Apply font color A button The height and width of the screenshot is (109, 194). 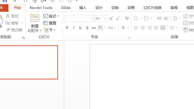(123, 28)
